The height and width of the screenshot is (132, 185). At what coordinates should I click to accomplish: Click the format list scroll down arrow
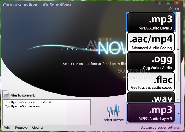tap(178, 100)
